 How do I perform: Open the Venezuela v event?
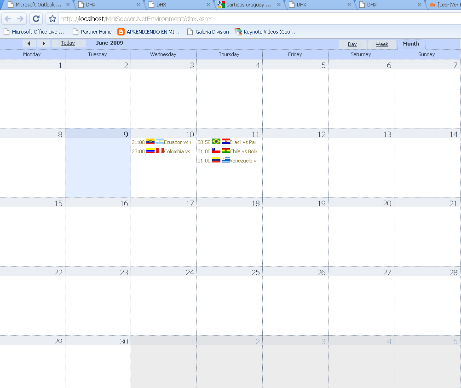(227, 161)
